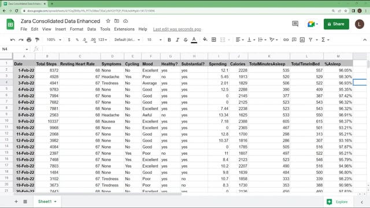Open Google account avatar L
Screen dimensions: 370x208
(360, 24)
